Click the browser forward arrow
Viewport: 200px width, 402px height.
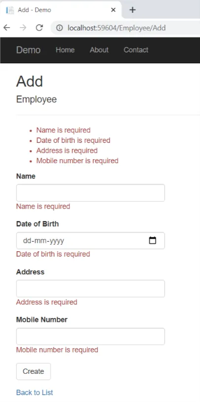tap(23, 28)
